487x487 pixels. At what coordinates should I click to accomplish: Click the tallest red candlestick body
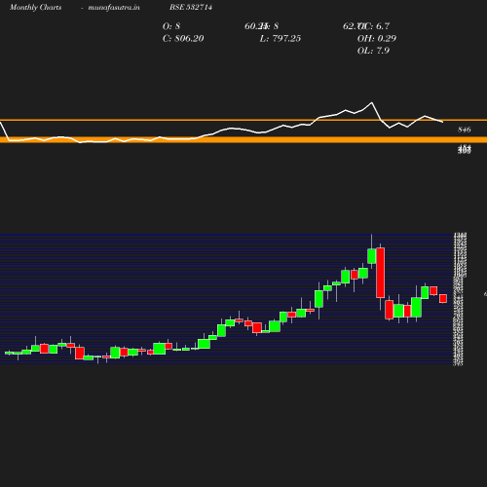(381, 273)
